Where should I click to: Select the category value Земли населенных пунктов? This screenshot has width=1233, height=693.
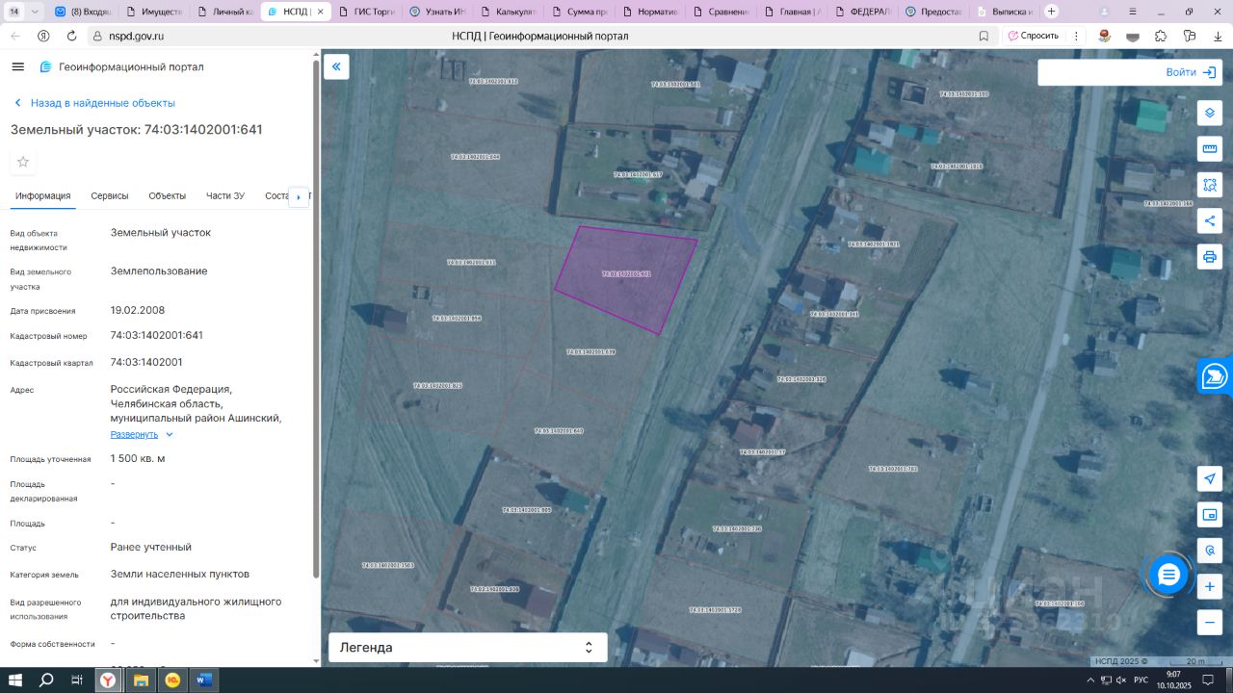(x=180, y=575)
